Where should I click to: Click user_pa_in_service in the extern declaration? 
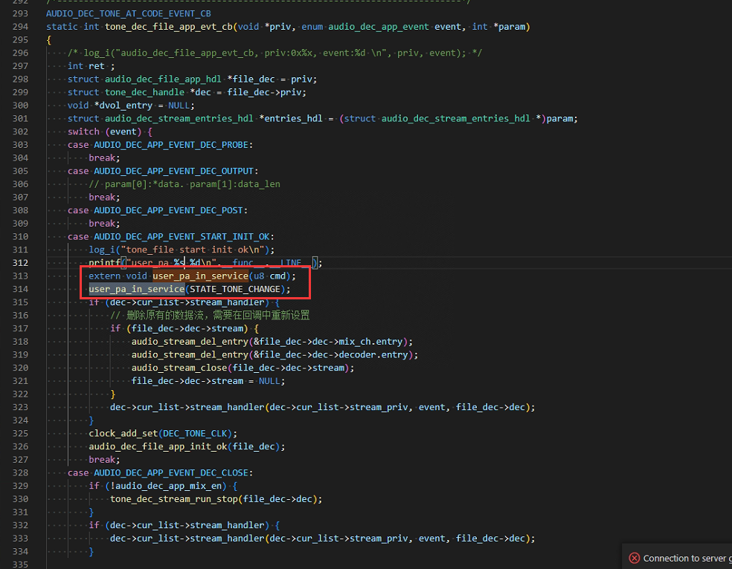click(200, 276)
